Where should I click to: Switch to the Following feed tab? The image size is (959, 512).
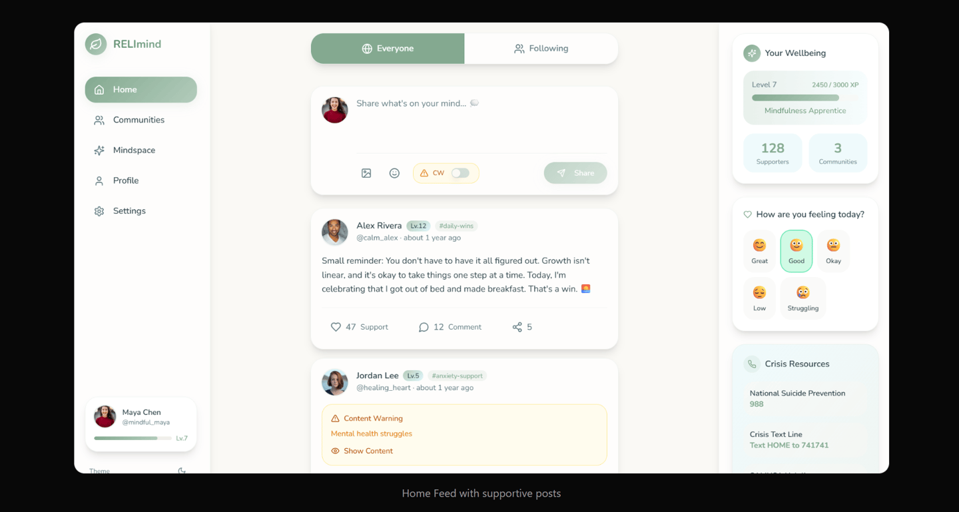pos(541,49)
